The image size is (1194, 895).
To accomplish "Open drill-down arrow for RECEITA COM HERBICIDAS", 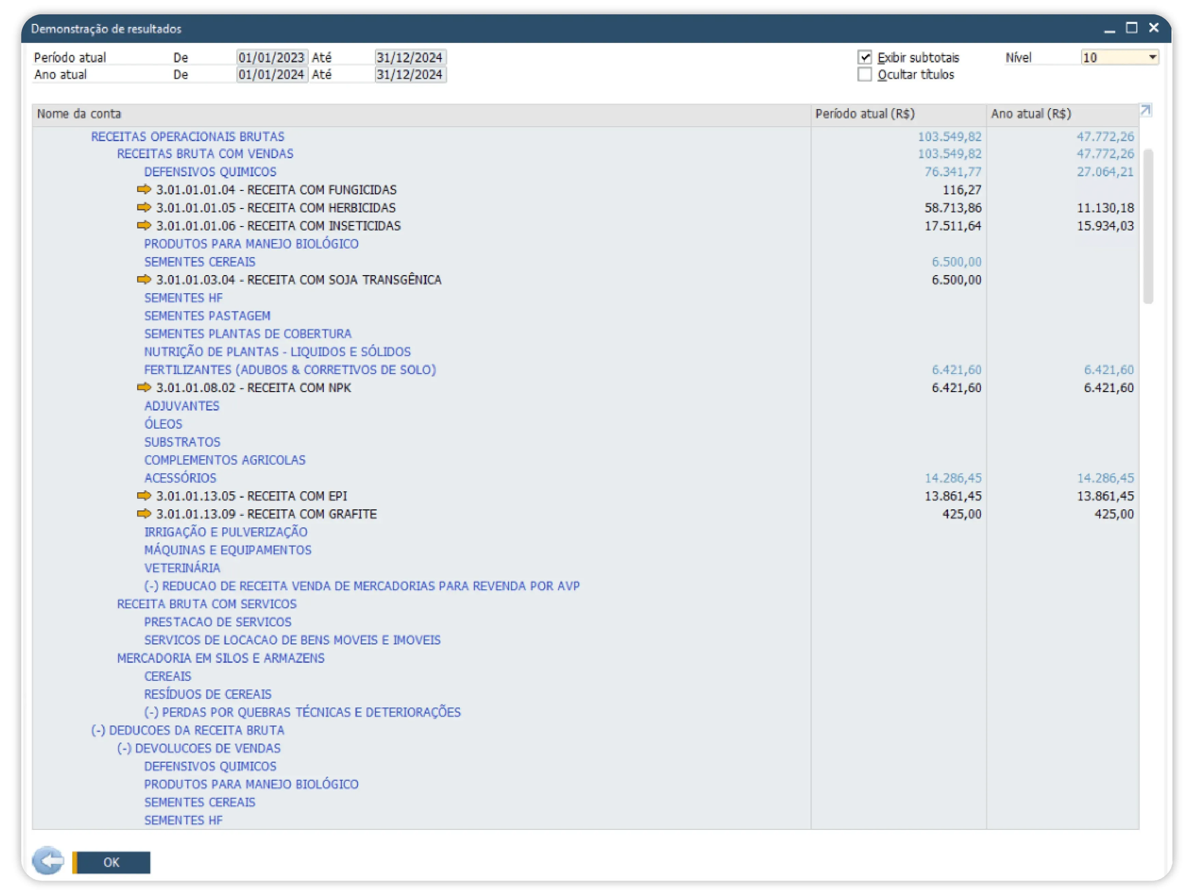I will [144, 207].
